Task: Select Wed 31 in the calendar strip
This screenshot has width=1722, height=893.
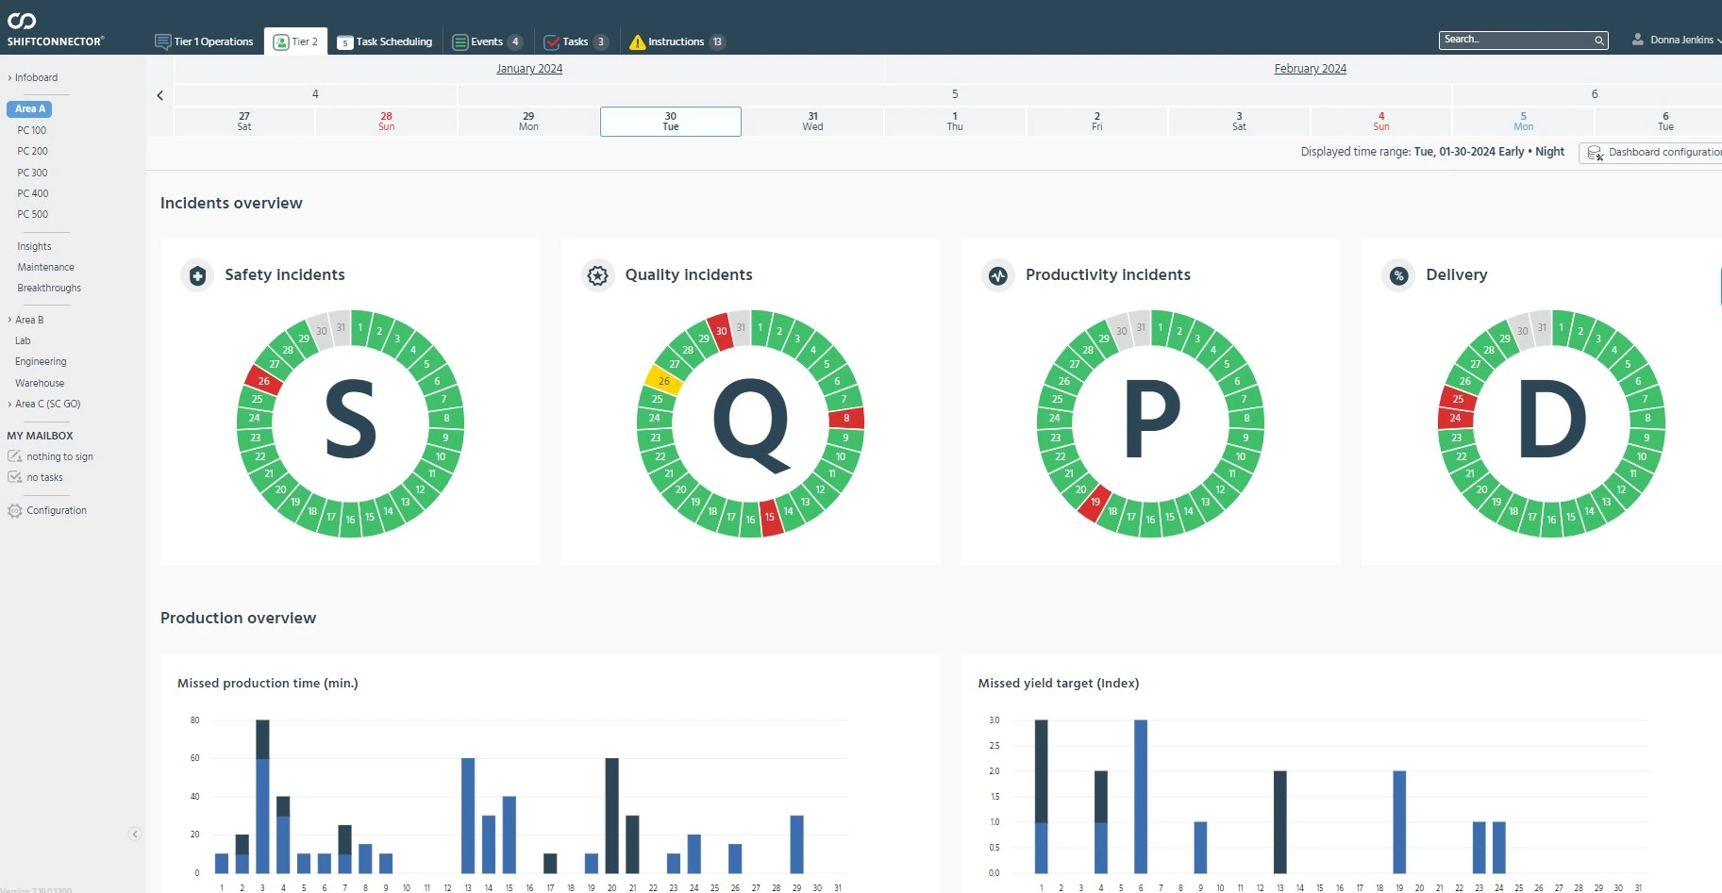Action: (813, 122)
